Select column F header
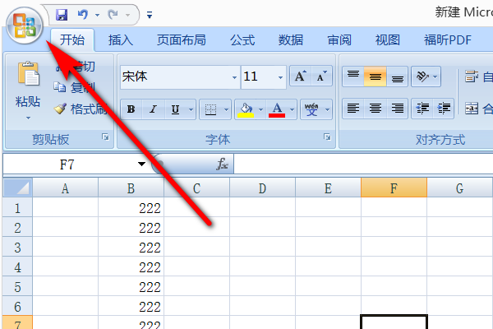This screenshot has width=493, height=329. (394, 188)
